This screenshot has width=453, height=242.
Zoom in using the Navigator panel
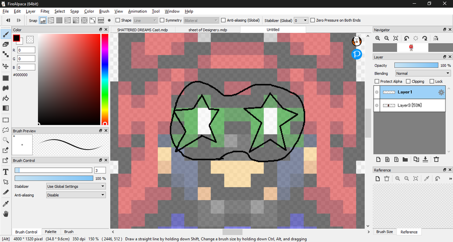pyautogui.click(x=377, y=38)
